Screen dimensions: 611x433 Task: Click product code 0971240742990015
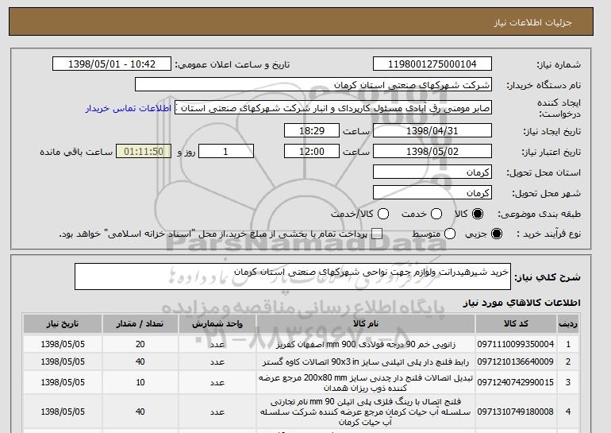coord(516,382)
